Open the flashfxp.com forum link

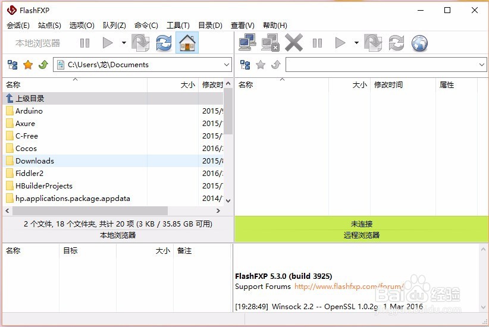pos(349,287)
